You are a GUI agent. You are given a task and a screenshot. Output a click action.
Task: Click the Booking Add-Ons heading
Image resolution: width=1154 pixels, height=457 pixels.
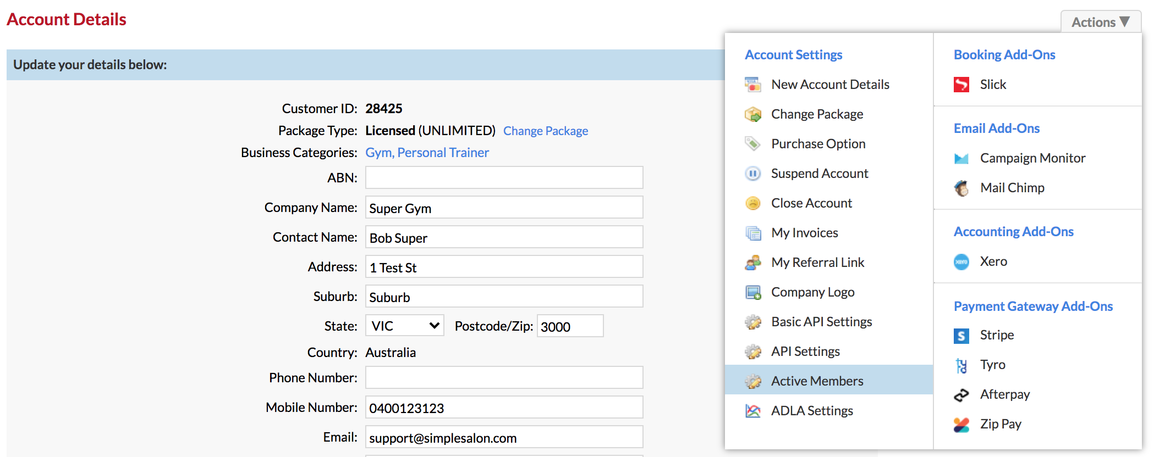coord(1004,55)
